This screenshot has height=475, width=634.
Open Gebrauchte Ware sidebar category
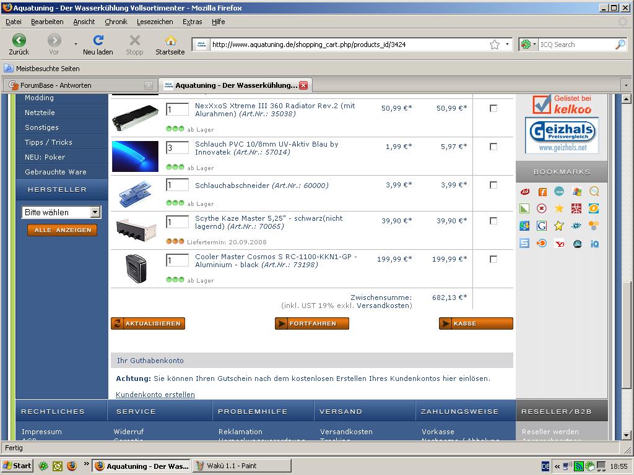coord(56,172)
